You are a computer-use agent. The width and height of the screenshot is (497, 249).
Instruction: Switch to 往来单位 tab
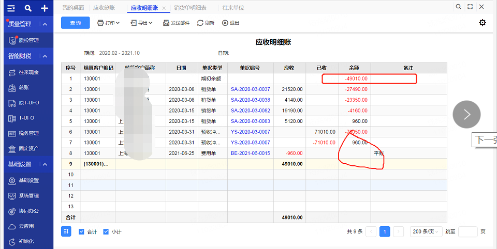pyautogui.click(x=233, y=8)
